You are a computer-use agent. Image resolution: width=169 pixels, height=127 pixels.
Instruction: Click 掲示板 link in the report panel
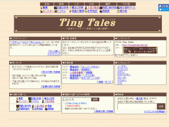139,98
